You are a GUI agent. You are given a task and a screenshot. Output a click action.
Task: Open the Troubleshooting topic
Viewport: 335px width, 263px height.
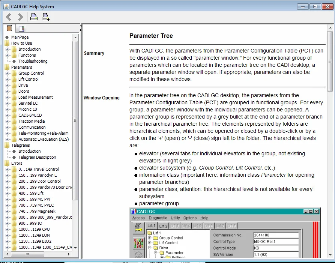33,61
